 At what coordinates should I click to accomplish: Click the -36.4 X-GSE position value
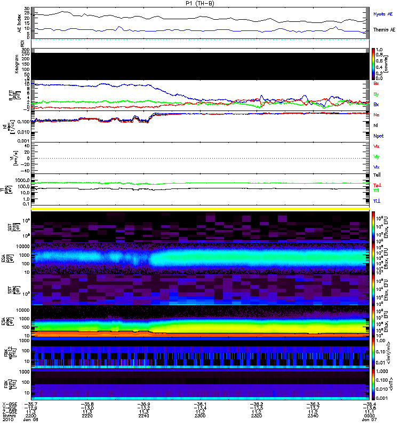pos(369,405)
